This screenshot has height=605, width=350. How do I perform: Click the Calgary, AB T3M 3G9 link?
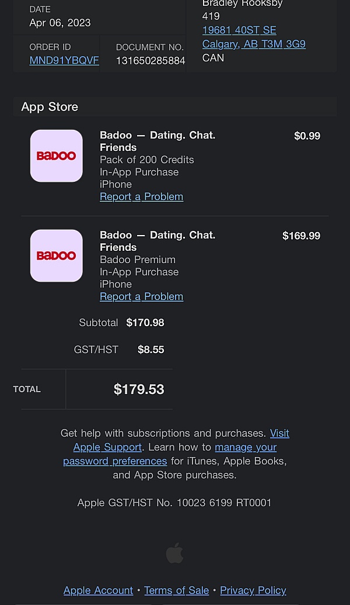(x=254, y=44)
